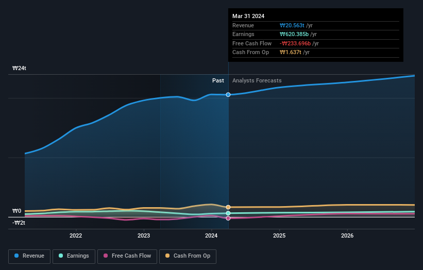Viewport: 423px width, 270px height.
Task: Select the blue Revenue data point marker
Action: 228,95
